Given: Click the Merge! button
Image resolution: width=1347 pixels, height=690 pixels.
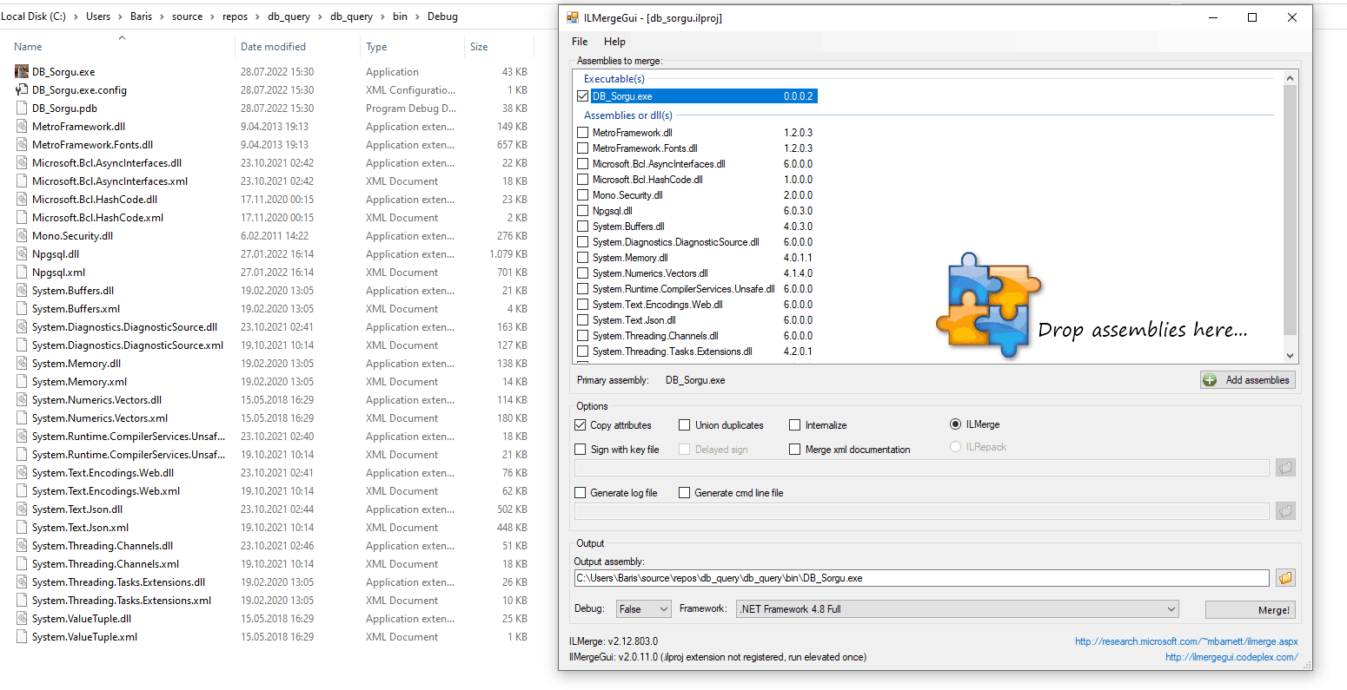Looking at the screenshot, I should (x=1250, y=610).
